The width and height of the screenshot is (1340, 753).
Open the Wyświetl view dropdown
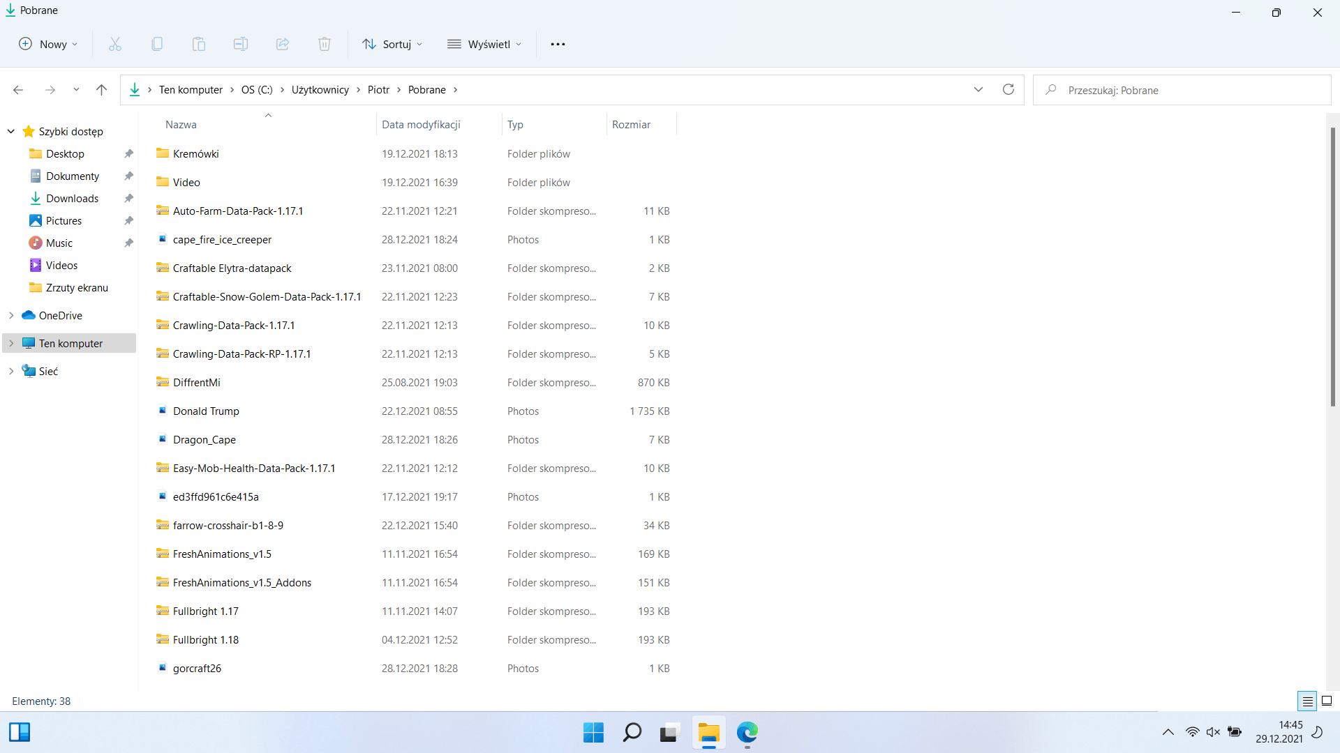(484, 44)
